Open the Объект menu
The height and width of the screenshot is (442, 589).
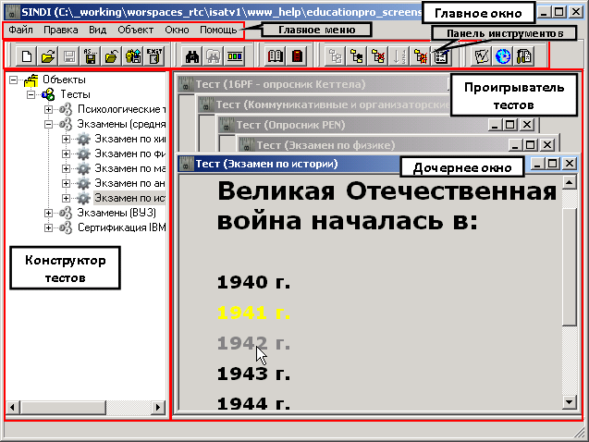136,31
